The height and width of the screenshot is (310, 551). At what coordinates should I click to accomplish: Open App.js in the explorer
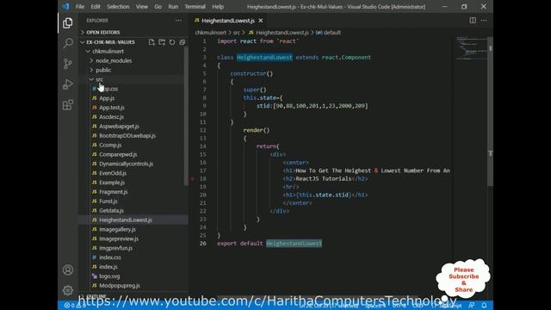click(x=107, y=98)
